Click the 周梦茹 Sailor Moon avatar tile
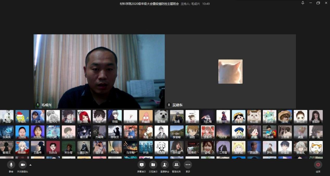 tap(238, 148)
